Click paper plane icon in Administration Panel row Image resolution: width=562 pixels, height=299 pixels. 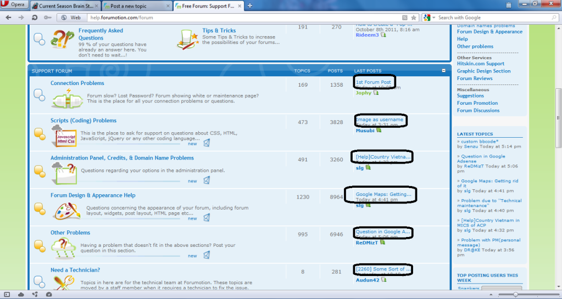tap(207, 180)
